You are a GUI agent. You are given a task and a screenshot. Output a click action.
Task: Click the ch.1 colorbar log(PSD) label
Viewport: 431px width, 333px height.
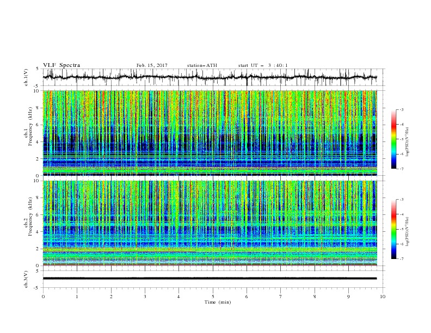coord(407,142)
